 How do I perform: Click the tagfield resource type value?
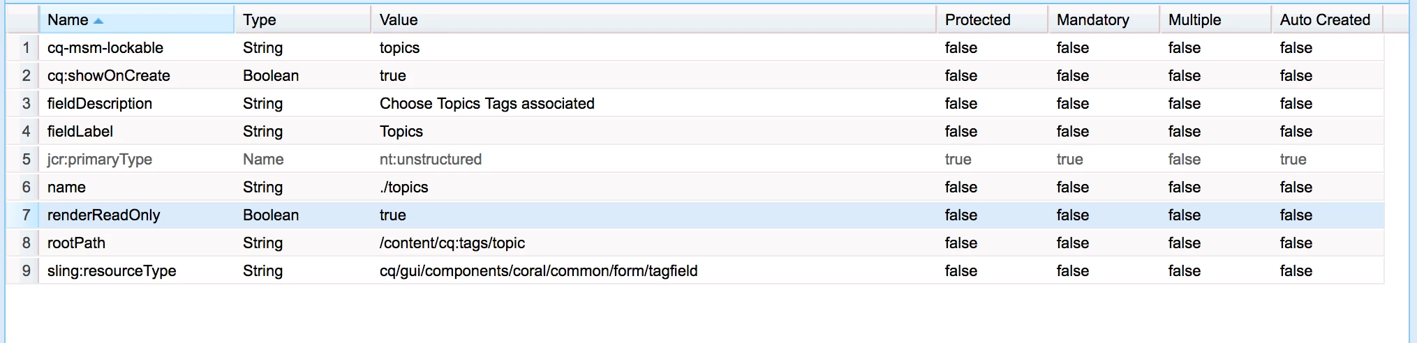tap(539, 270)
